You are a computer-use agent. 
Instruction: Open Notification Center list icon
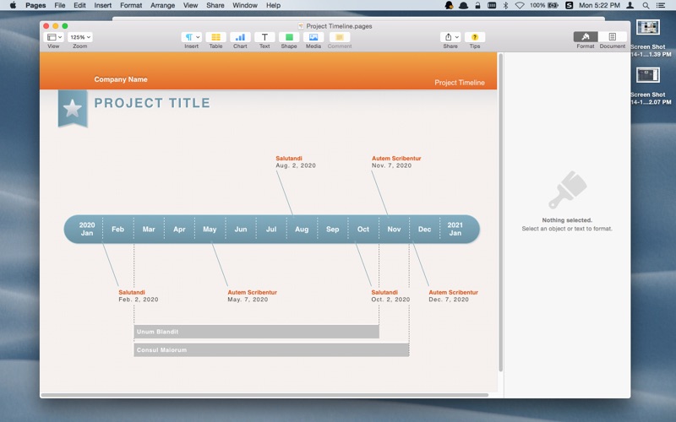click(x=661, y=5)
